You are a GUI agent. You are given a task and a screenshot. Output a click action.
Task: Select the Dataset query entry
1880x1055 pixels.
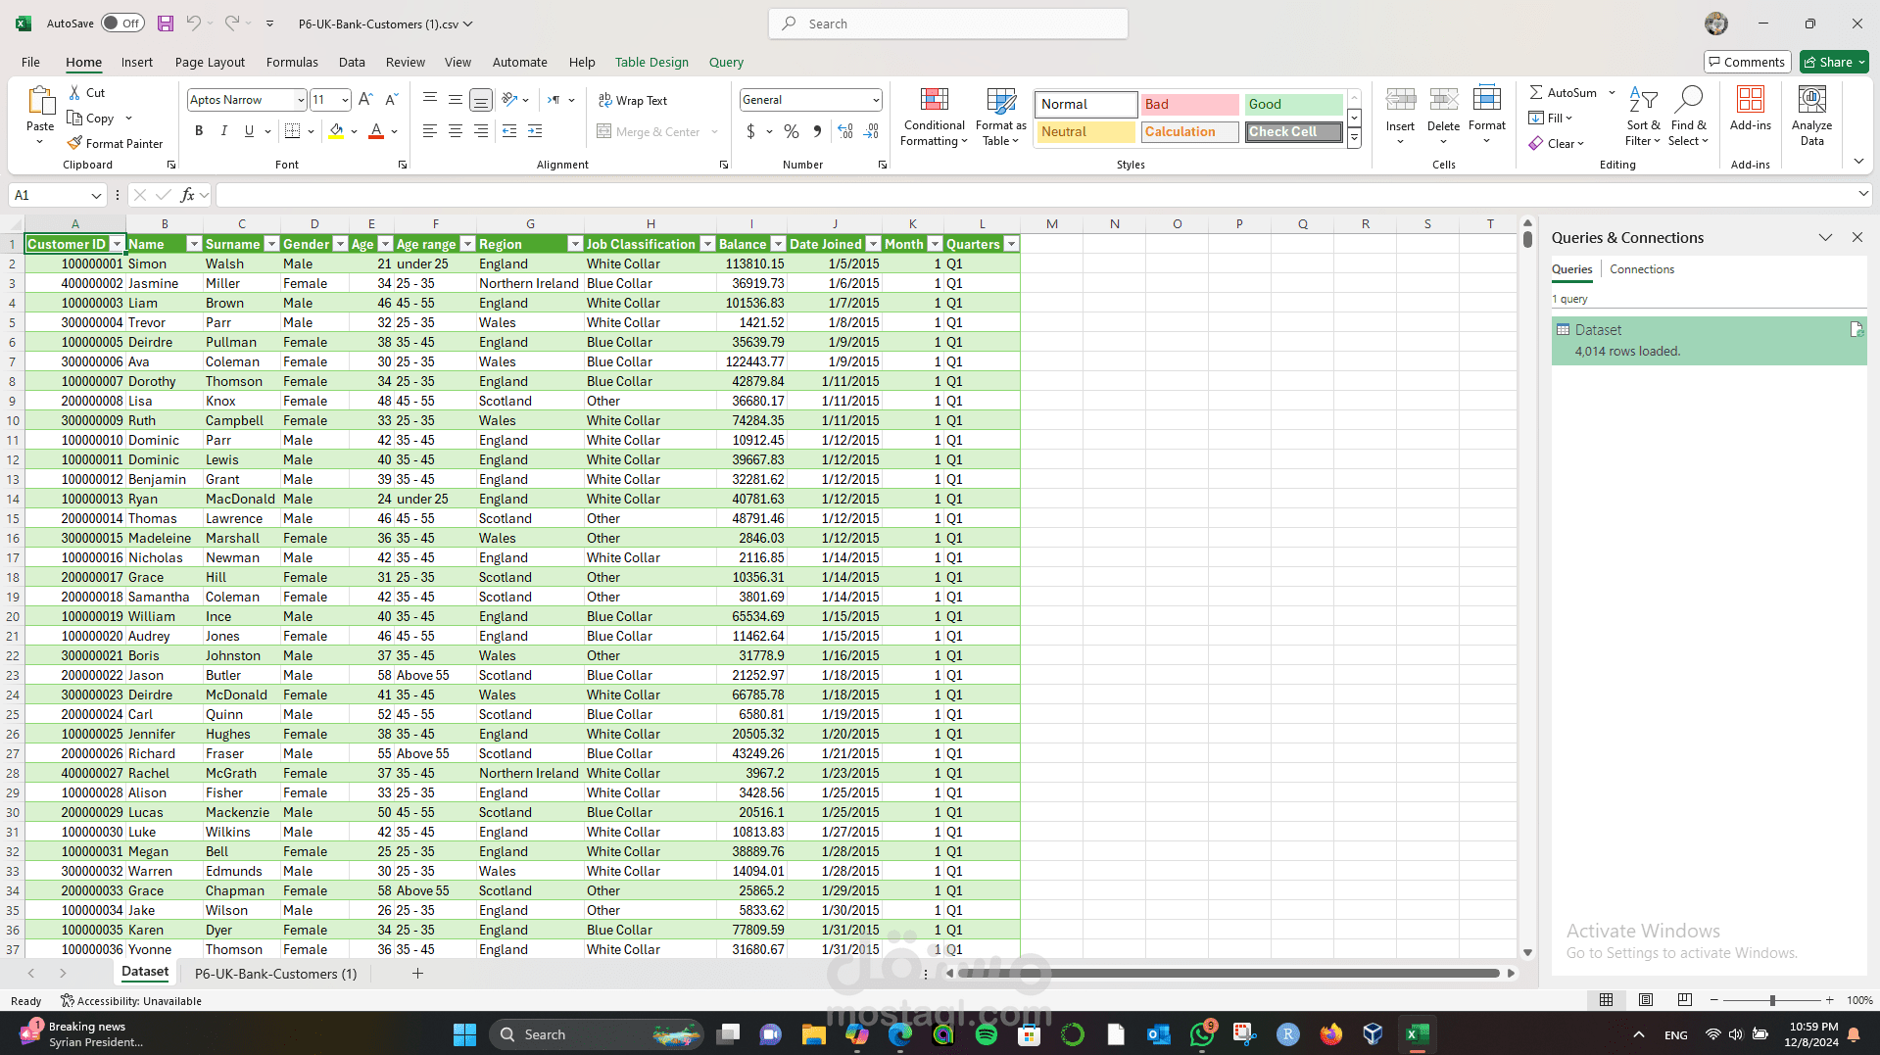1709,340
